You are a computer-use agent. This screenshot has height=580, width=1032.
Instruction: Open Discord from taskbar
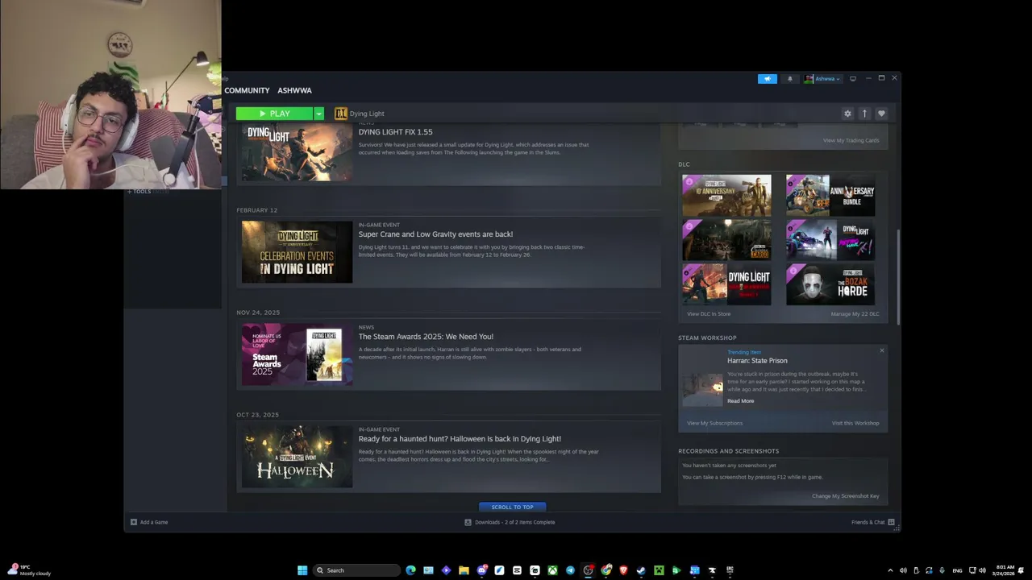481,570
